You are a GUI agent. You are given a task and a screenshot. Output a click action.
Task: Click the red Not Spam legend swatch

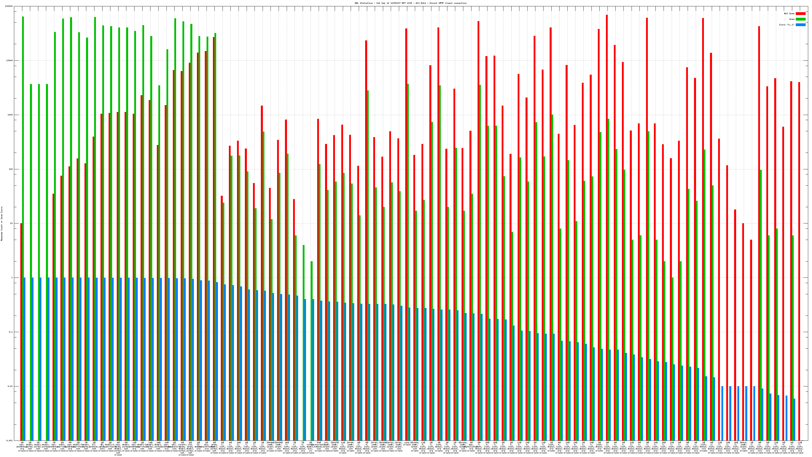[x=800, y=13]
